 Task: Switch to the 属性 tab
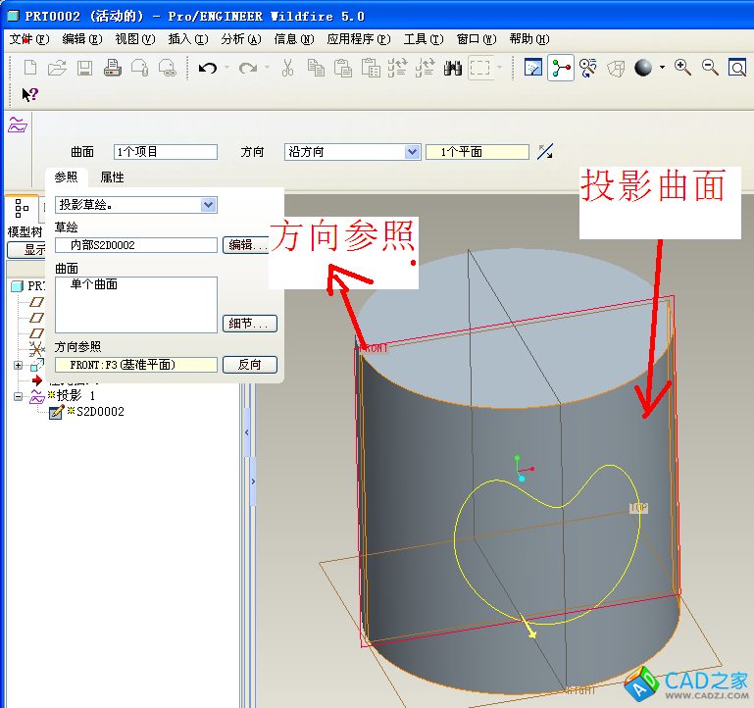[112, 177]
